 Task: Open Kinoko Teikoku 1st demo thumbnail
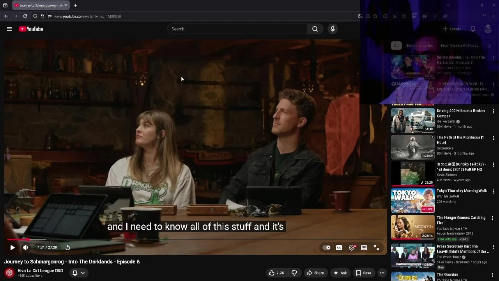[x=413, y=174]
